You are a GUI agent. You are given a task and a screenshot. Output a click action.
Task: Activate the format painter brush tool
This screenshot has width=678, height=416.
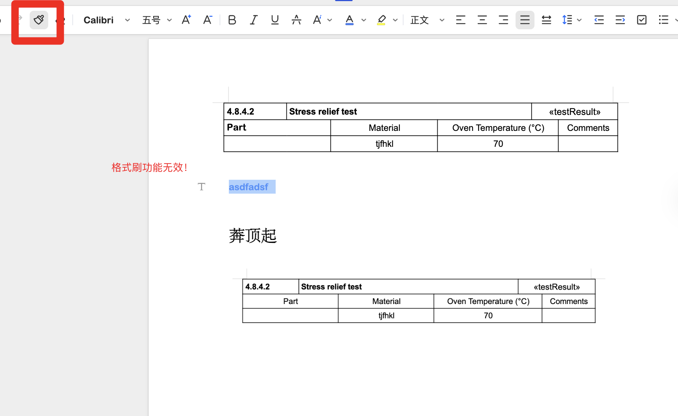click(39, 20)
